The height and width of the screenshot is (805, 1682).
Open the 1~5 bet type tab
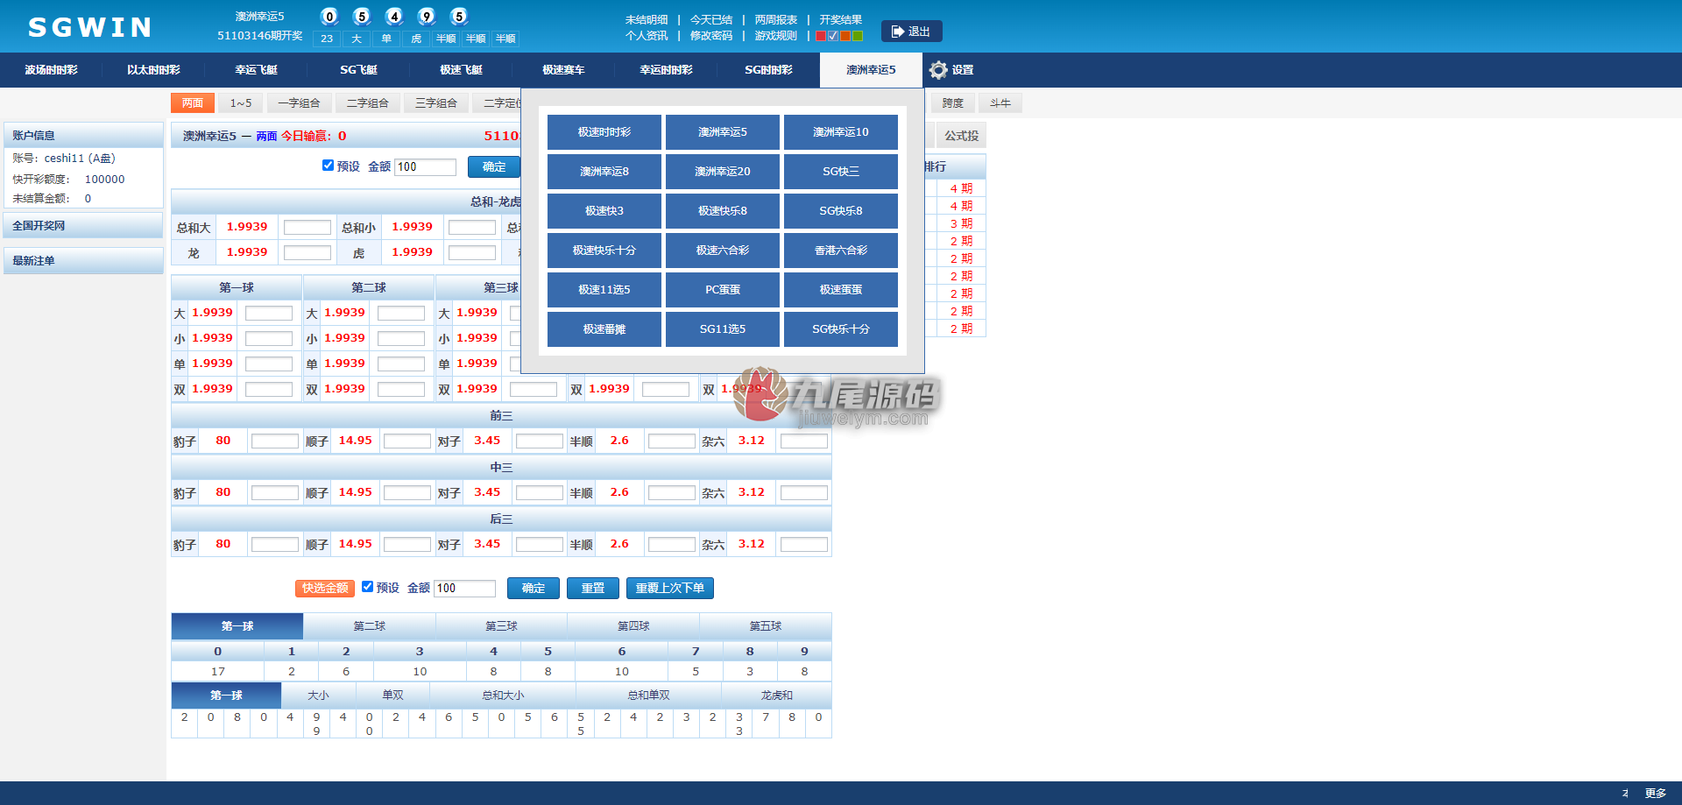point(241,103)
